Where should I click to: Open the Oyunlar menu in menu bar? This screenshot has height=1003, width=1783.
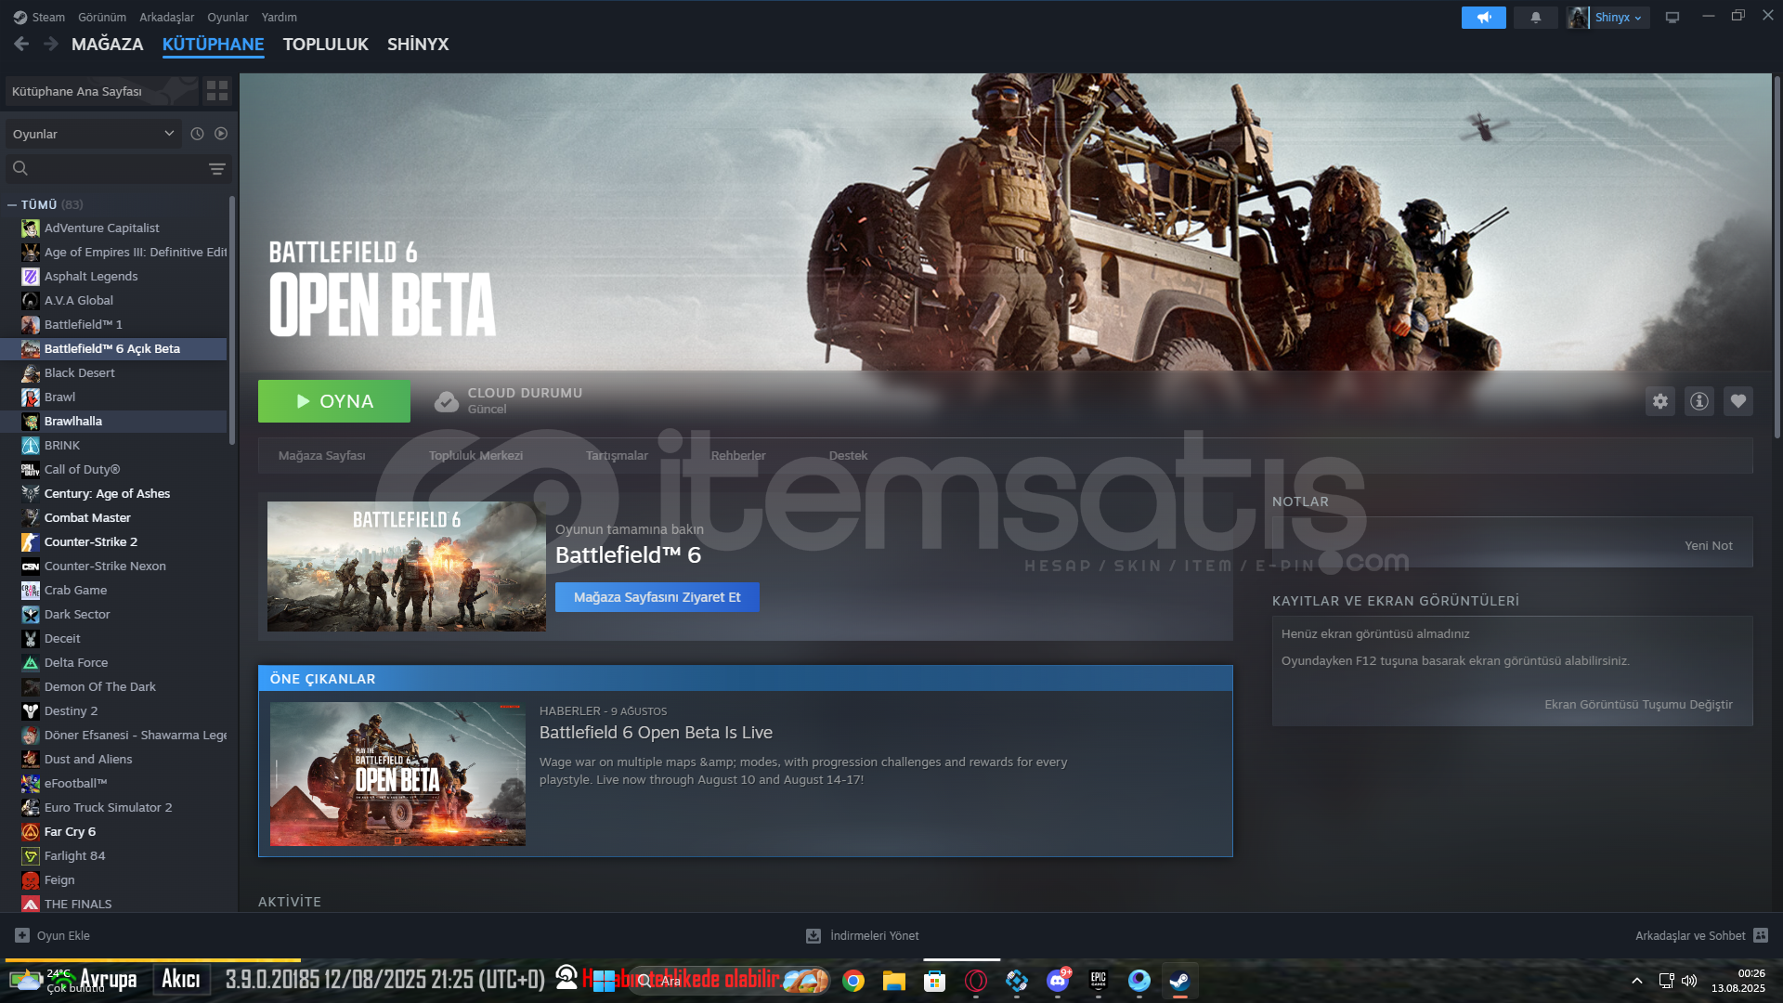228,17
